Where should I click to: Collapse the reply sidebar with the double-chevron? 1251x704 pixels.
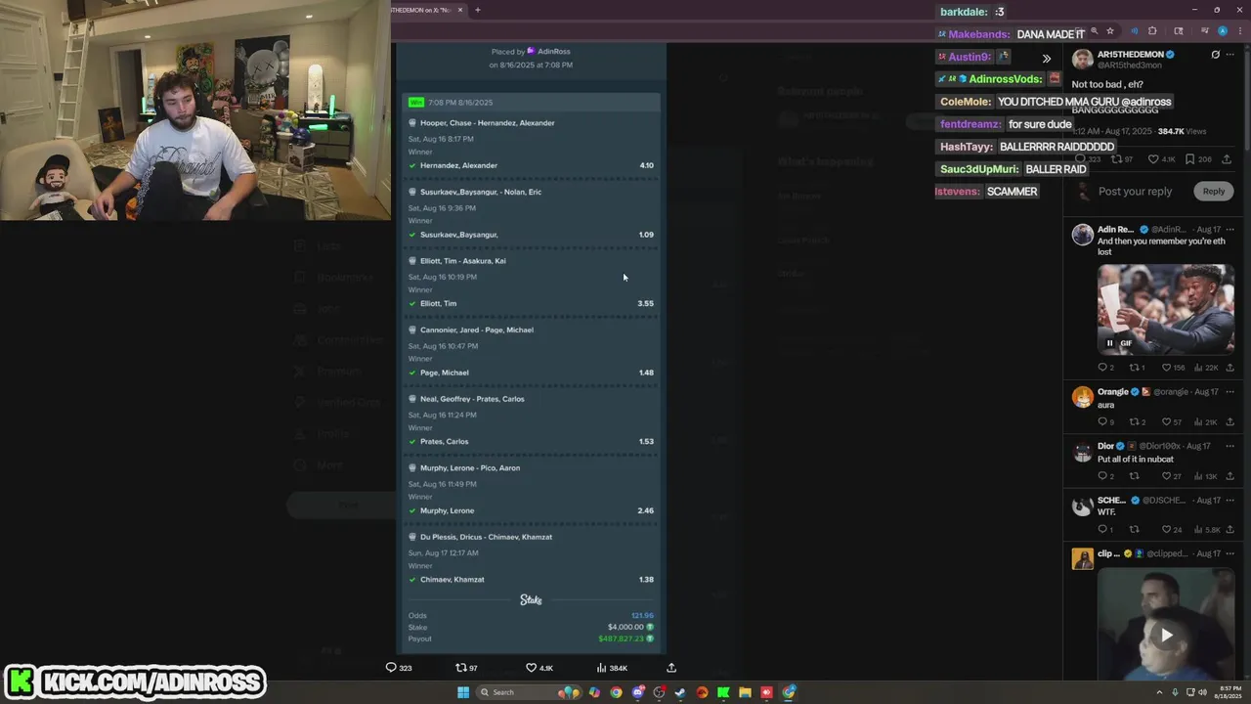[x=1047, y=59]
